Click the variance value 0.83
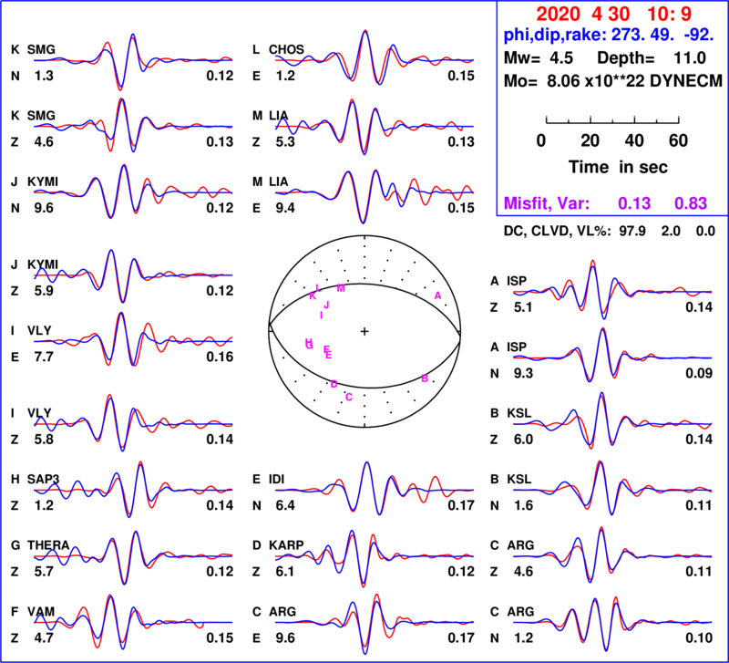 click(x=691, y=203)
